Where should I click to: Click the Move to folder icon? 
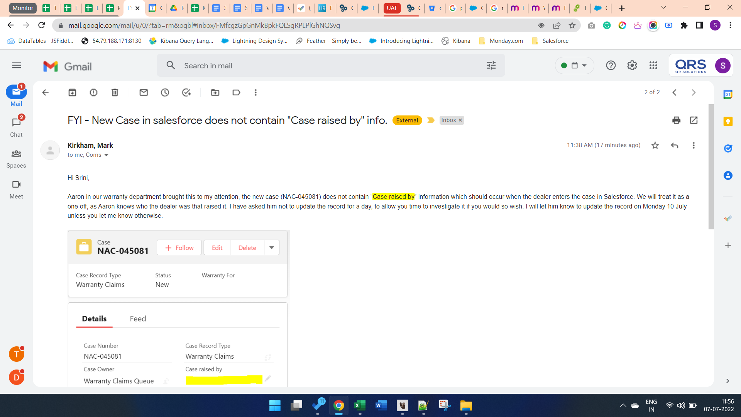click(215, 93)
